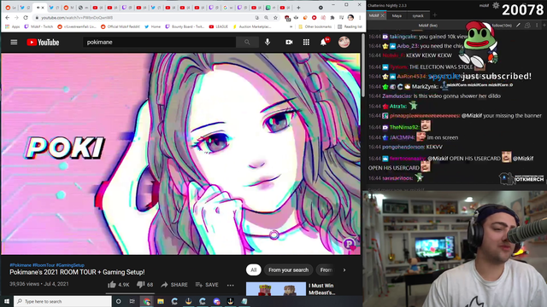Click the Windows taskbar search box
The height and width of the screenshot is (307, 547).
click(x=62, y=301)
